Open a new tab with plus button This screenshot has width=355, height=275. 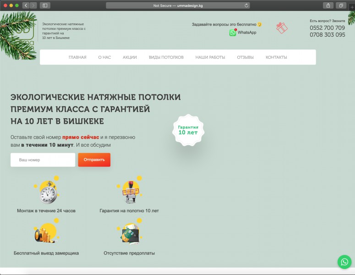click(x=352, y=7)
